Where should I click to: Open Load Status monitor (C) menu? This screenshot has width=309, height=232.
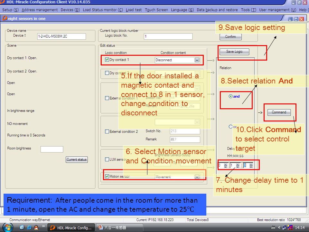pyautogui.click(x=103, y=10)
